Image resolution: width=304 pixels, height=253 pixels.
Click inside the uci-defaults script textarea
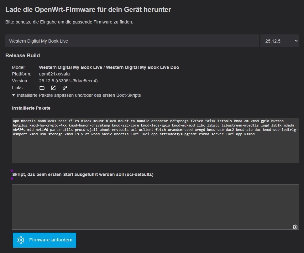155,207
